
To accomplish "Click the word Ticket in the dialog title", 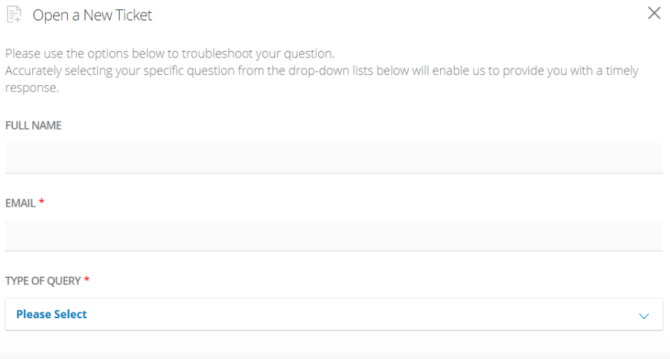I will click(x=132, y=15).
